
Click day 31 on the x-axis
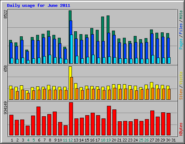(x=173, y=140)
